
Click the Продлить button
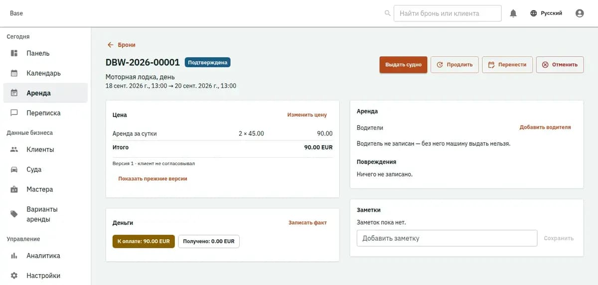tap(454, 65)
